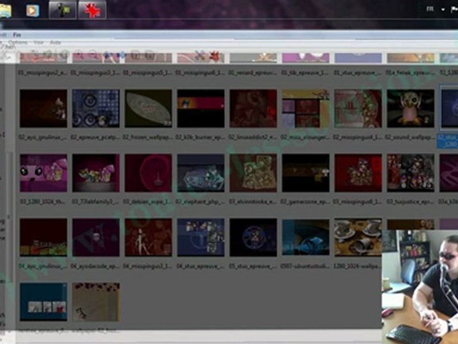458x344 pixels.
Task: Select the beige thumbnail with dark leaves
Action: click(x=96, y=302)
